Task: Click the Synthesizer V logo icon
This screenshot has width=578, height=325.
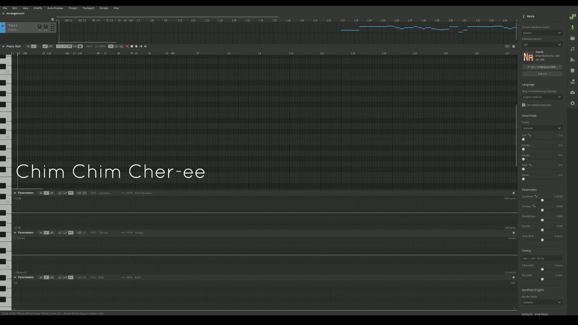Action: (573, 16)
